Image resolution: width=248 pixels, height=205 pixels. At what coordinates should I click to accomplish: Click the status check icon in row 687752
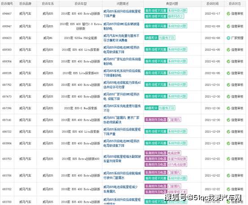tap(228, 85)
